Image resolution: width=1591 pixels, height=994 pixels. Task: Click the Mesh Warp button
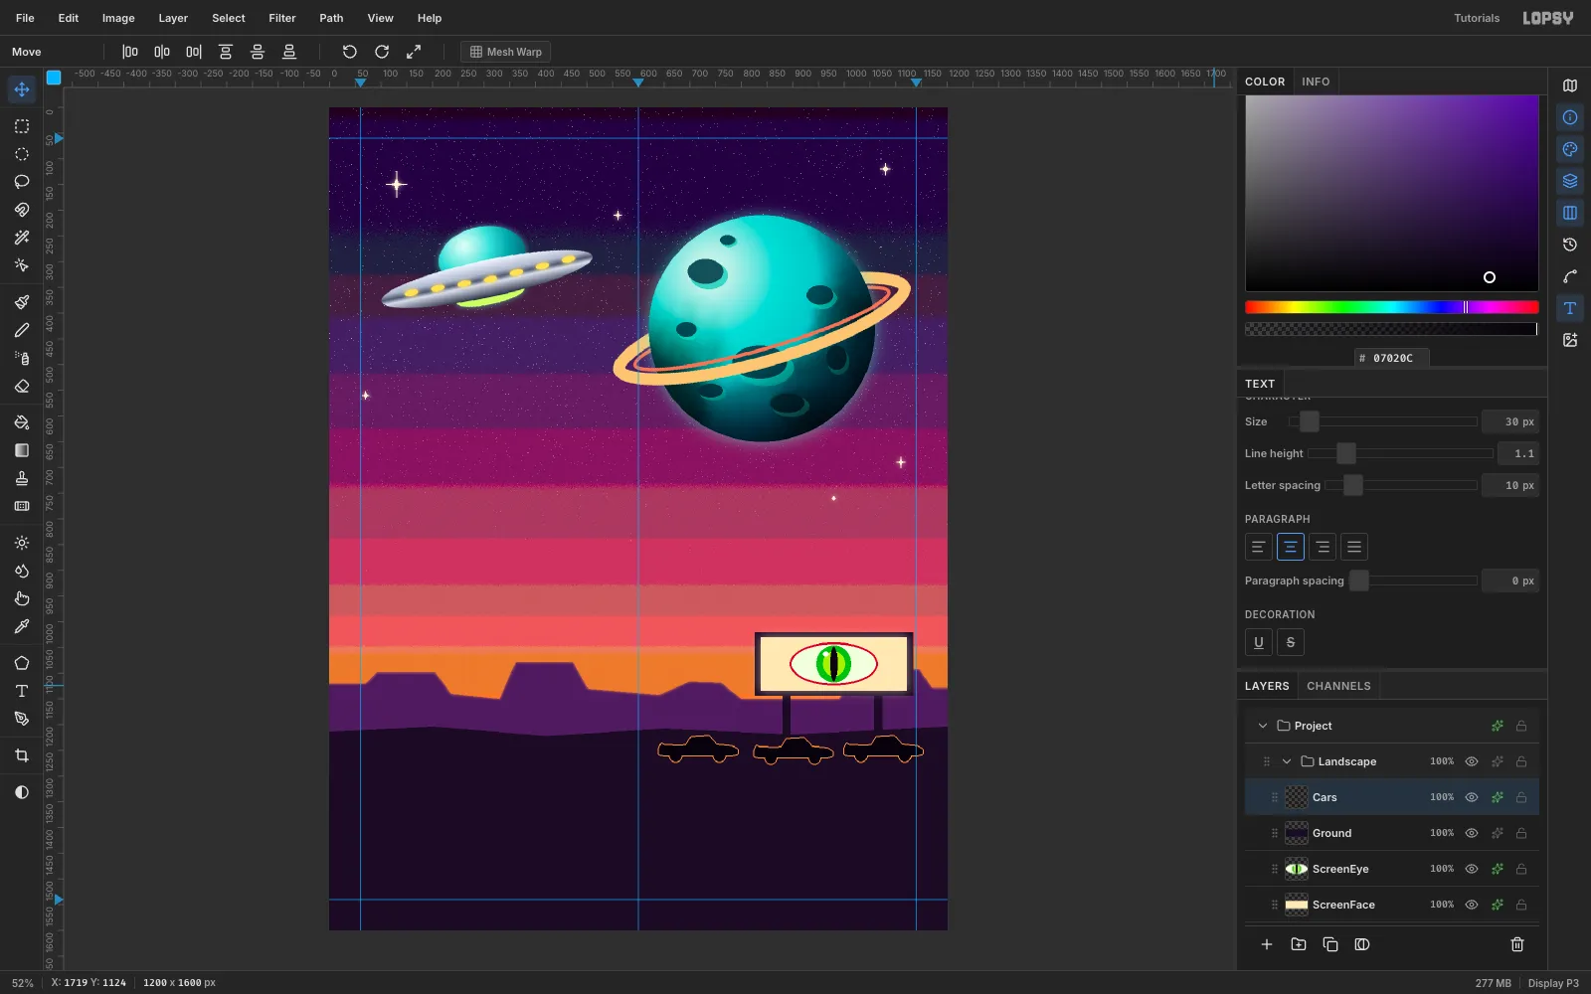[x=506, y=52]
